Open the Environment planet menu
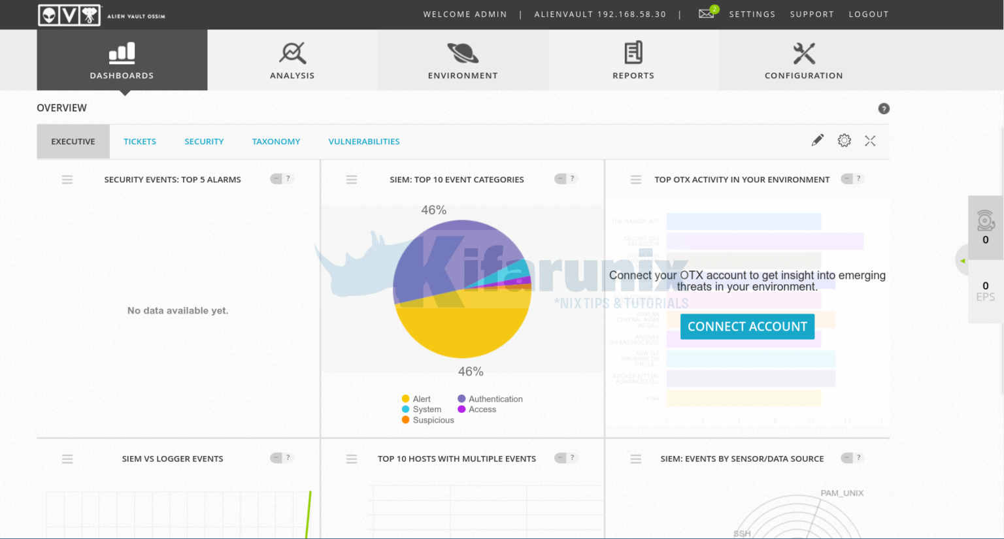This screenshot has height=539, width=1004. pos(463,60)
